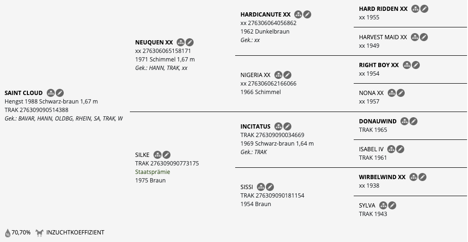Click pedigree icon beside SILKE
Viewport: 468px width, 242px height.
point(157,155)
